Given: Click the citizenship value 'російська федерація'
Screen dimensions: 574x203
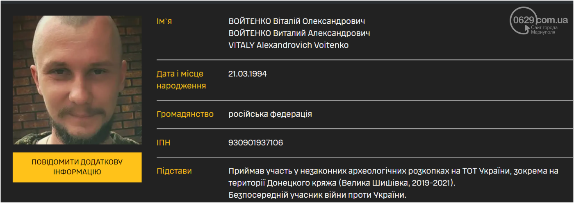Looking at the screenshot, I should pos(270,114).
